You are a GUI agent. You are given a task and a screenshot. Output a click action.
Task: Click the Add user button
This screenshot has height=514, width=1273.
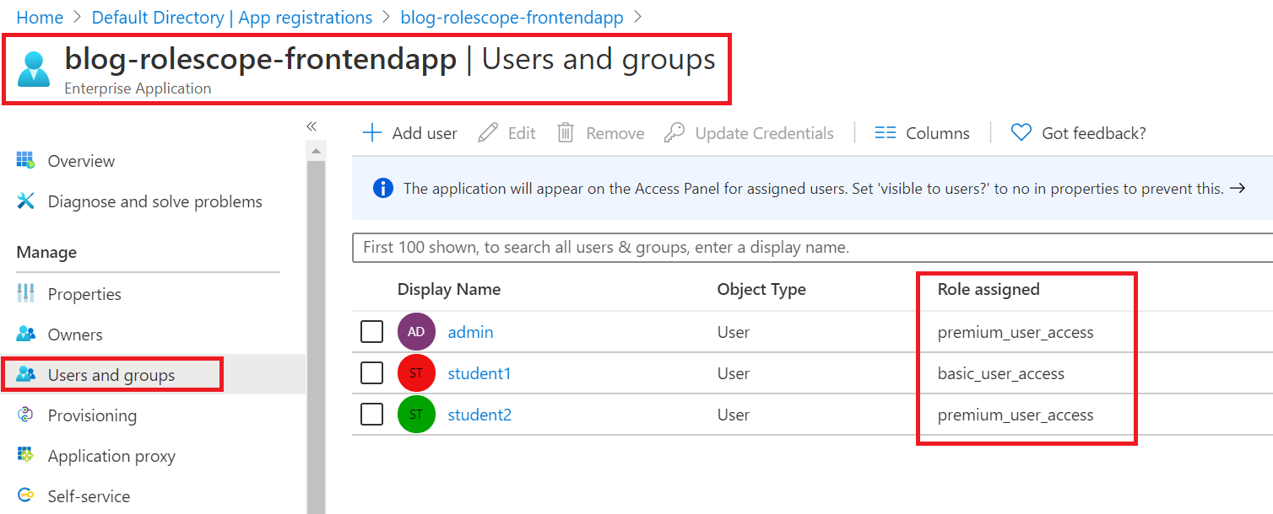pyautogui.click(x=410, y=133)
